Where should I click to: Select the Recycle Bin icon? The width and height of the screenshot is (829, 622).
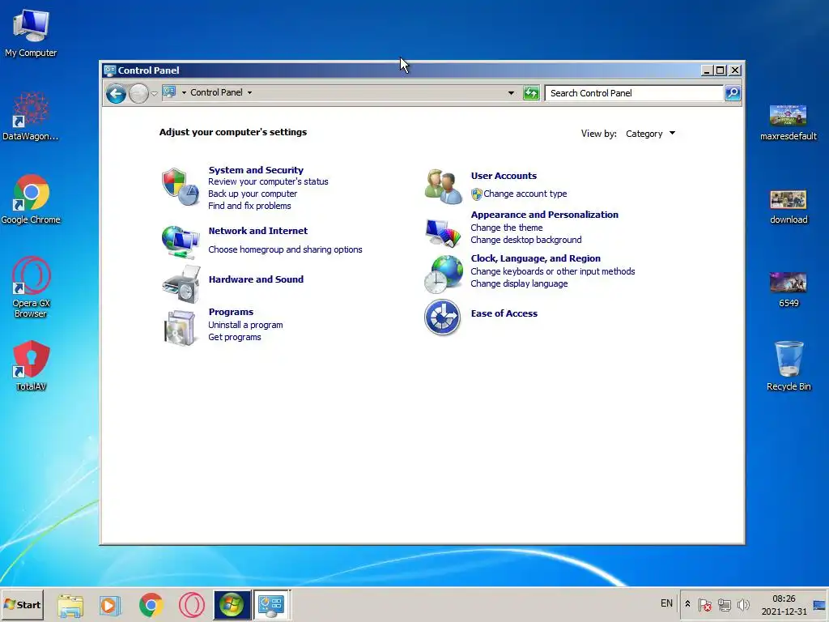pyautogui.click(x=789, y=366)
